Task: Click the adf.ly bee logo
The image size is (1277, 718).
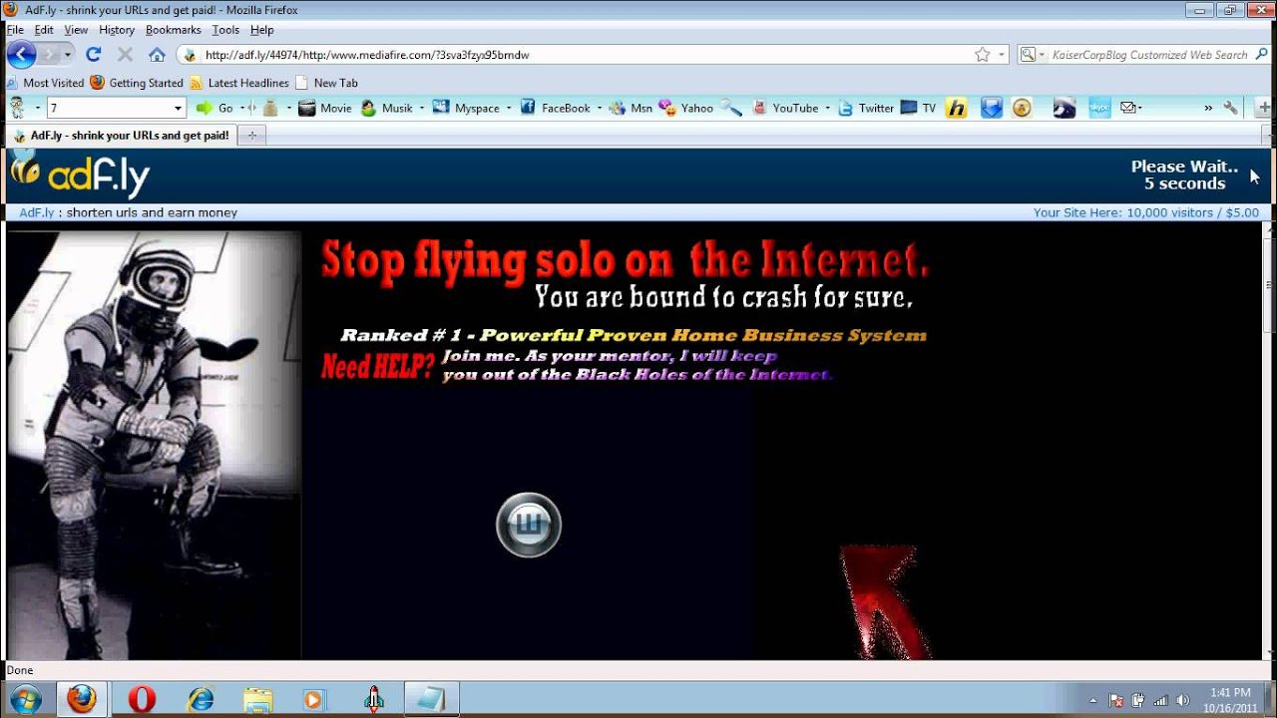Action: click(80, 176)
